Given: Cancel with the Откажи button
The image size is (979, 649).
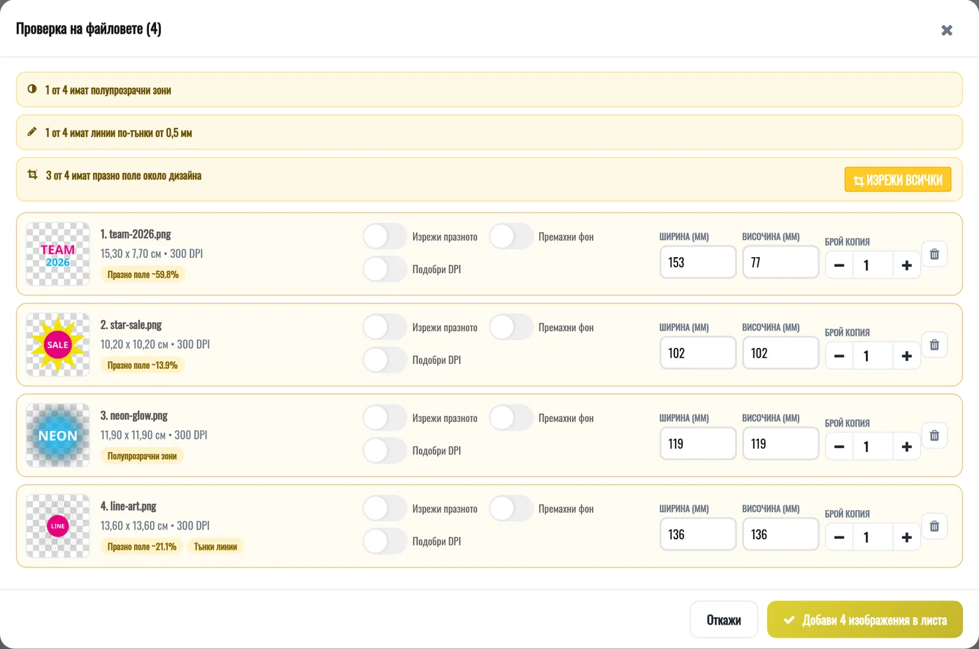Looking at the screenshot, I should click(724, 620).
